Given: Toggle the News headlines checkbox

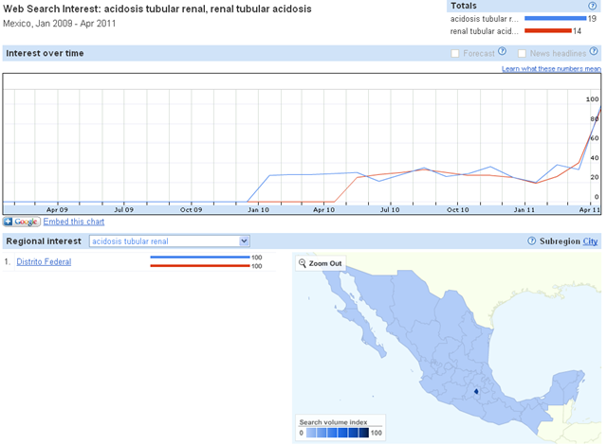Looking at the screenshot, I should click(523, 53).
